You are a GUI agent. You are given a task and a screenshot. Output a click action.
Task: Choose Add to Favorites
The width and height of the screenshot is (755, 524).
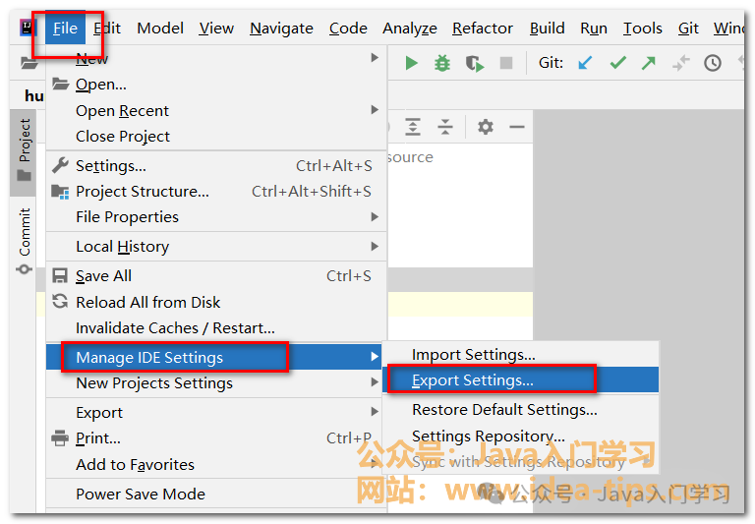[214, 464]
